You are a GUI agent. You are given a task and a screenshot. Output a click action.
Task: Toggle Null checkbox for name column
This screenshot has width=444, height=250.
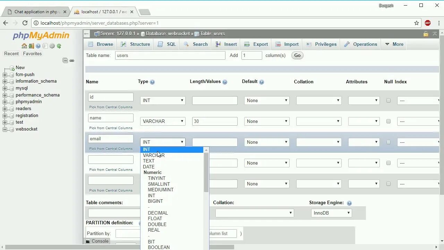pos(388,121)
